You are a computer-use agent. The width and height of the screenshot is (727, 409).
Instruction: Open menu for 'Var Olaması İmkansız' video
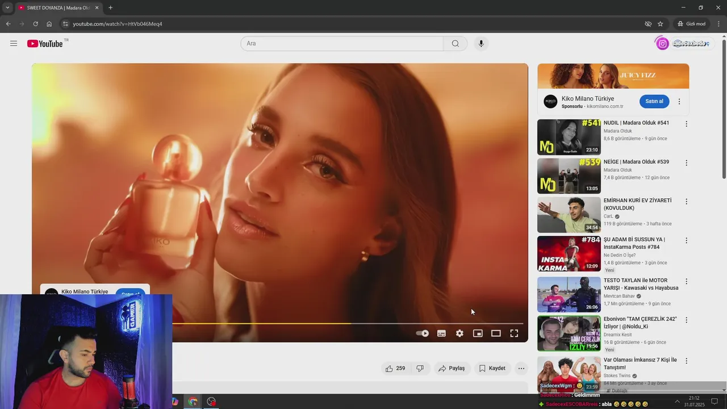tap(686, 361)
